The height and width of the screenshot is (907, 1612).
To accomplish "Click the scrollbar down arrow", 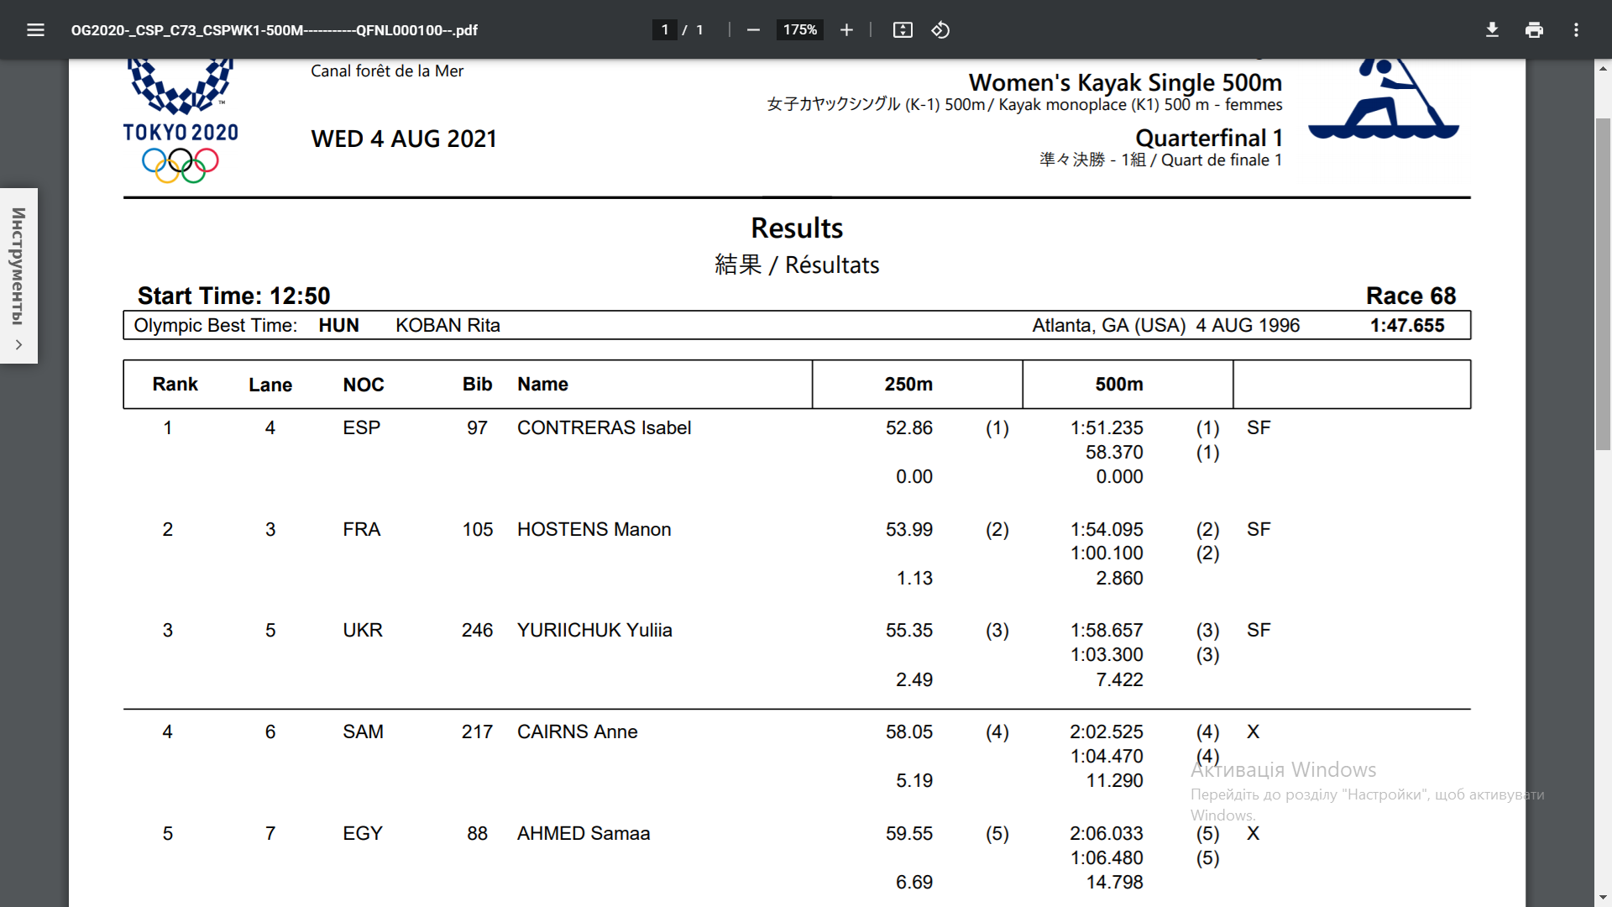I will click(x=1603, y=897).
